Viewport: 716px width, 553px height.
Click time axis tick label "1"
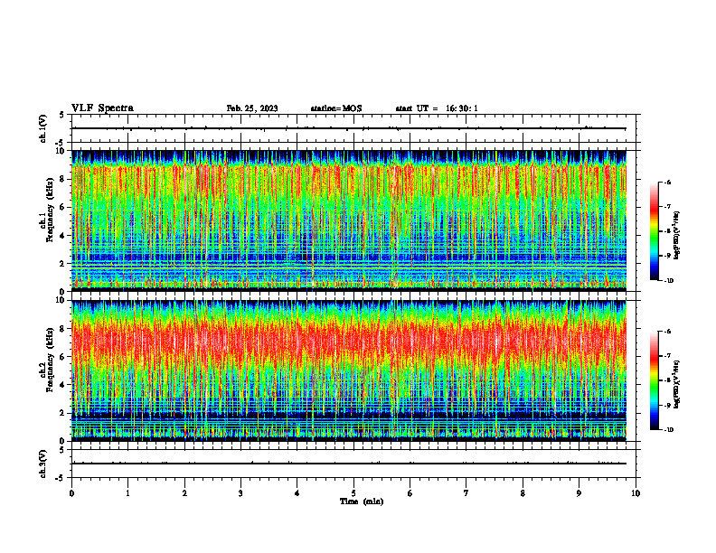click(127, 493)
